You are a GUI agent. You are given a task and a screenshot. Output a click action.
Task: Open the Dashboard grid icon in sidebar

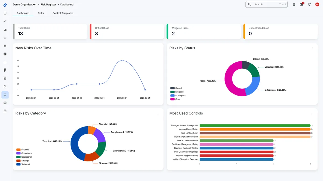click(x=5, y=13)
